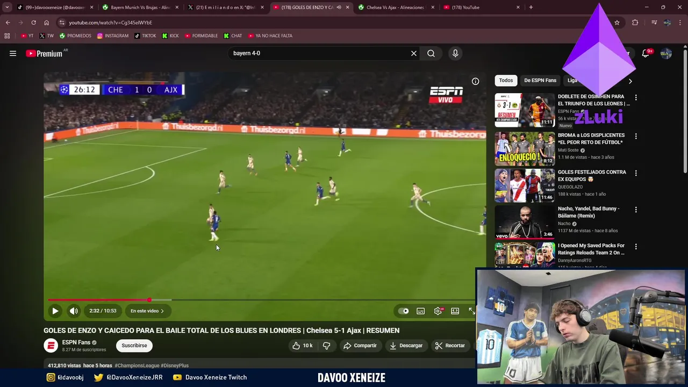Screen dimensions: 688x387
Task: Reload the page with refresh icon
Action: pos(33,23)
